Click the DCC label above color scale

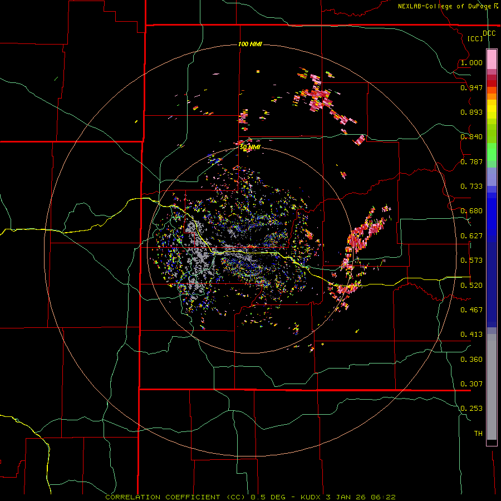[489, 33]
